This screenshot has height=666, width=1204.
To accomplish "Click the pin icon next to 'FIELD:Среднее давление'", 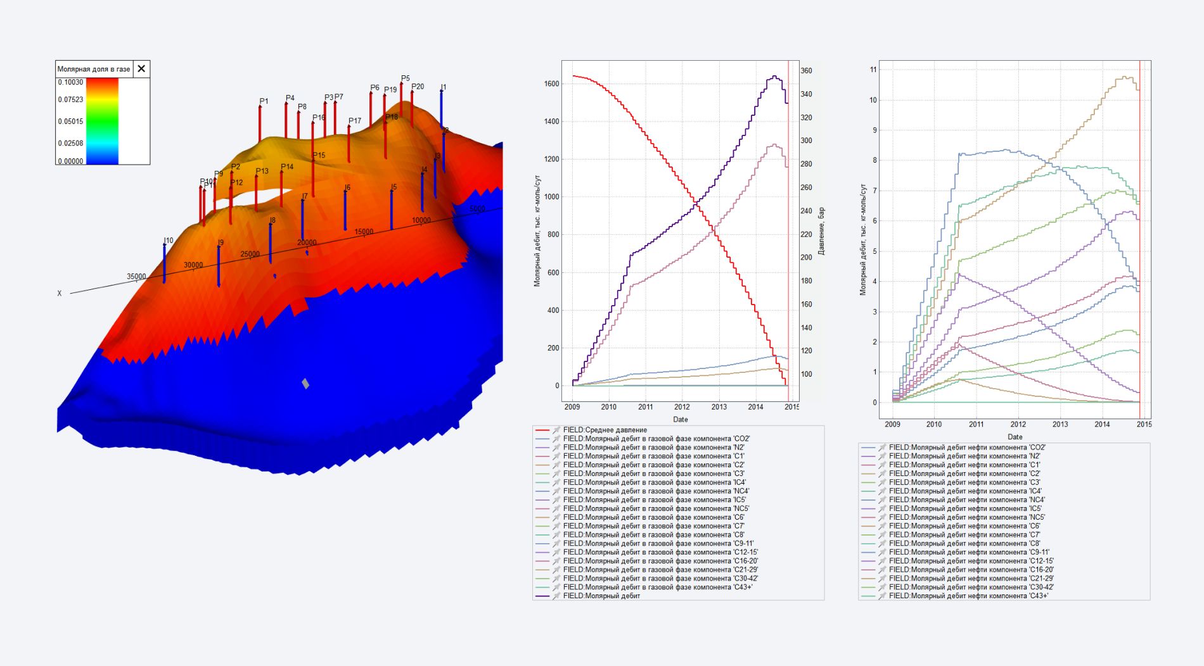I will [x=556, y=430].
